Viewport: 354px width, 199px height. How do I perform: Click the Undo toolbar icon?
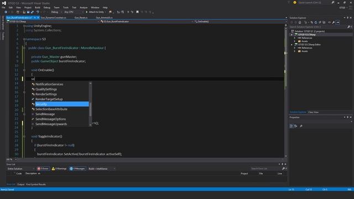point(38,12)
